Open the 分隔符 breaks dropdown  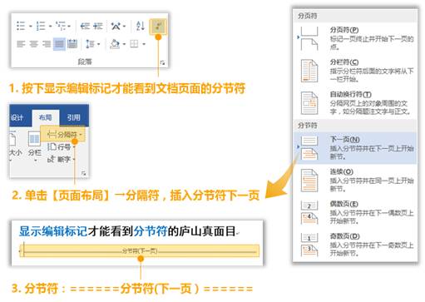[x=63, y=135]
